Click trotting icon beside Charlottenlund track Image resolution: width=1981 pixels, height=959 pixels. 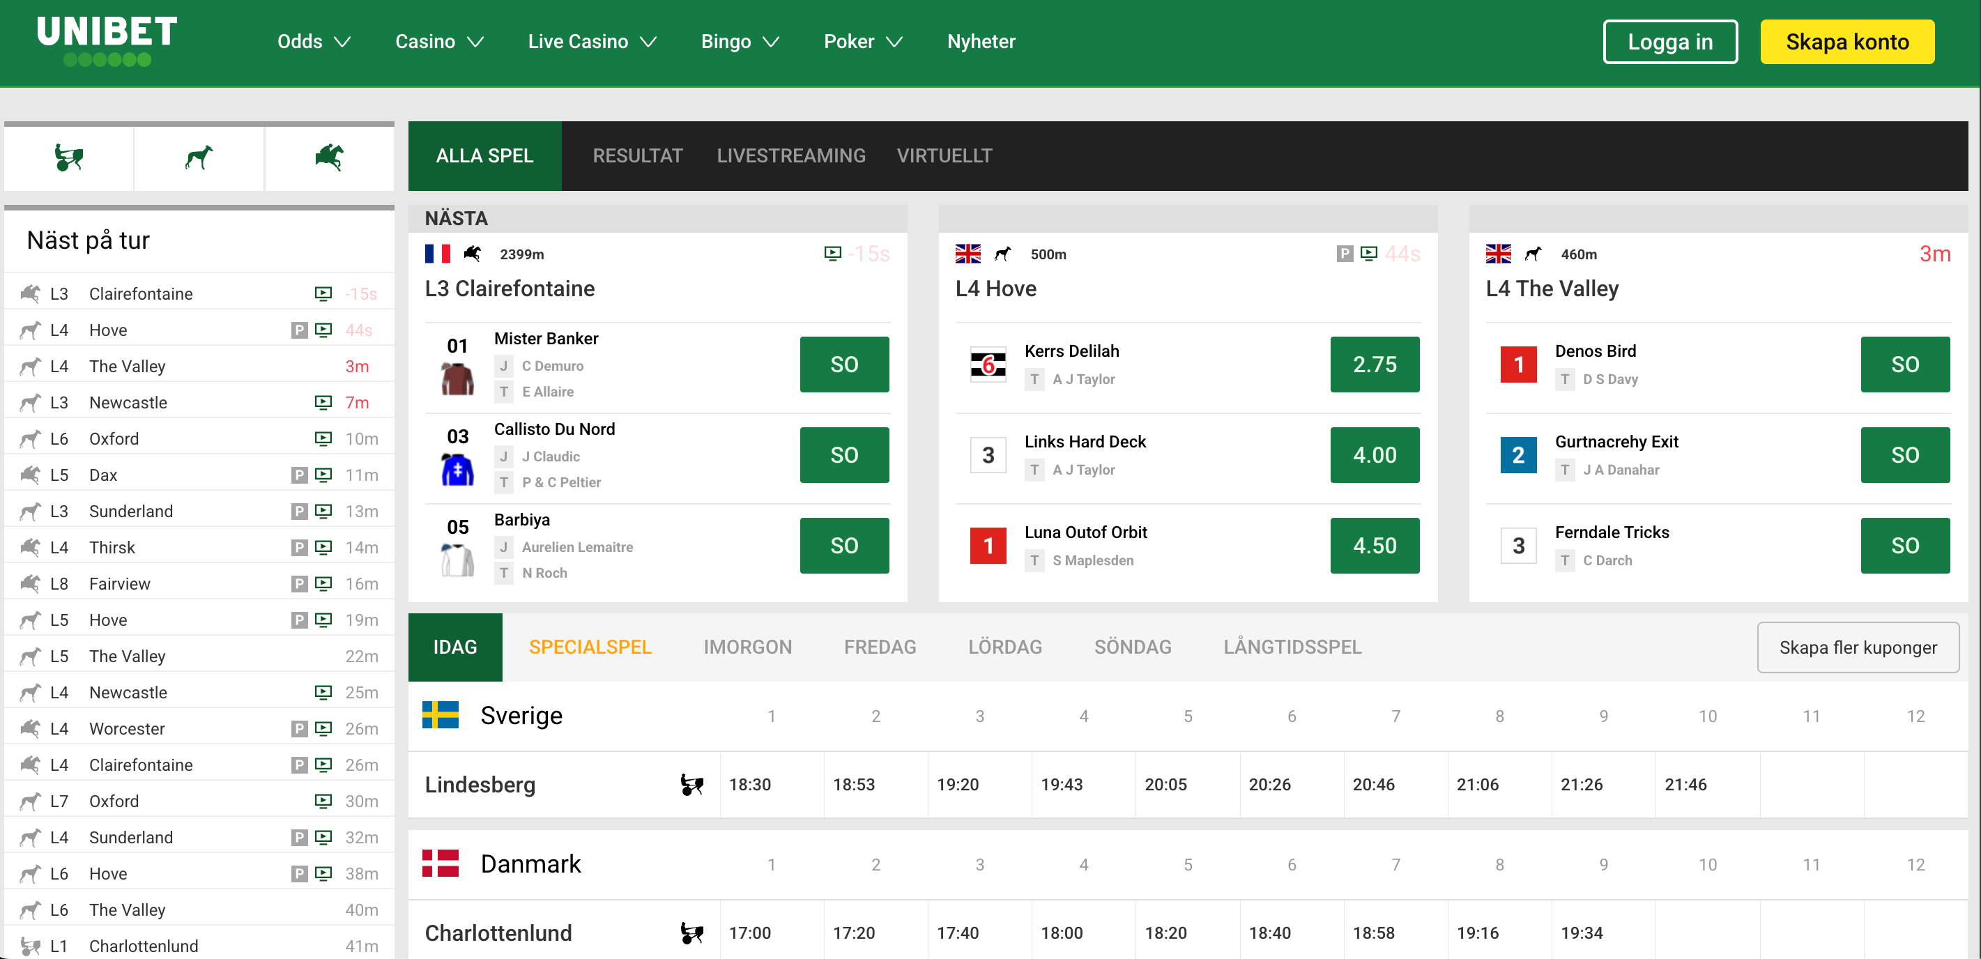click(x=692, y=933)
